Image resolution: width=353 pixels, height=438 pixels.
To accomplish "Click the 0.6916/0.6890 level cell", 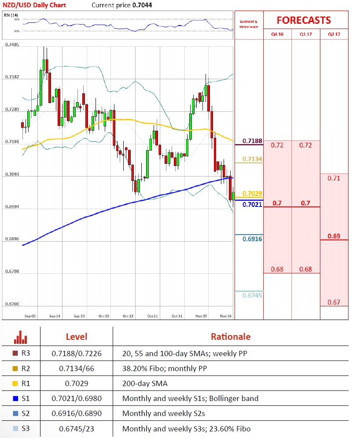I will tap(77, 413).
